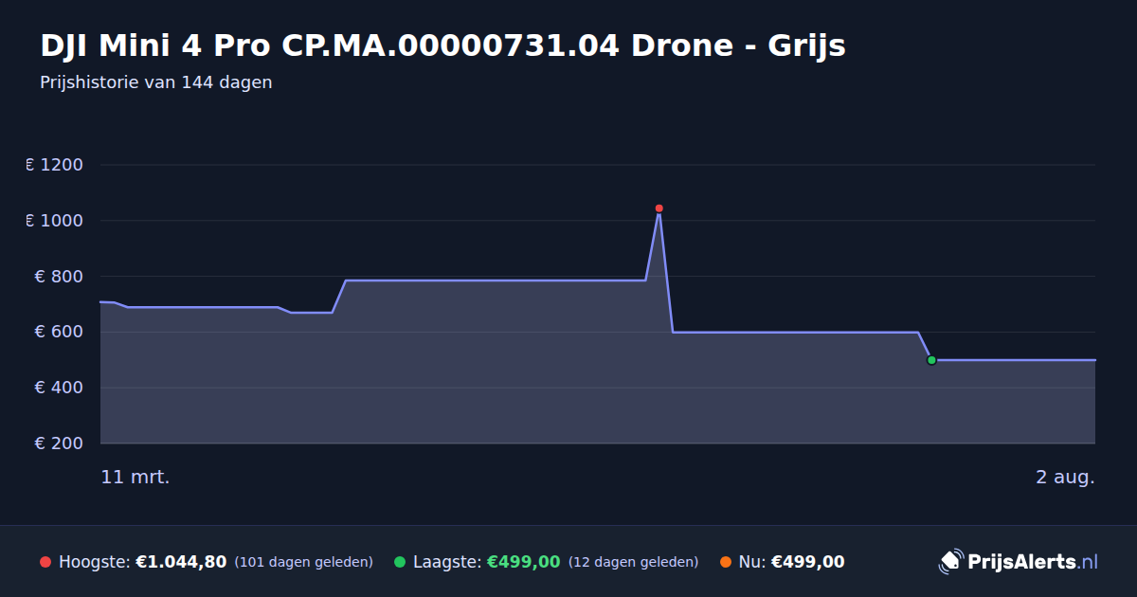Image resolution: width=1137 pixels, height=597 pixels.
Task: Click the '11 mrt.' start date label
Action: pos(135,477)
